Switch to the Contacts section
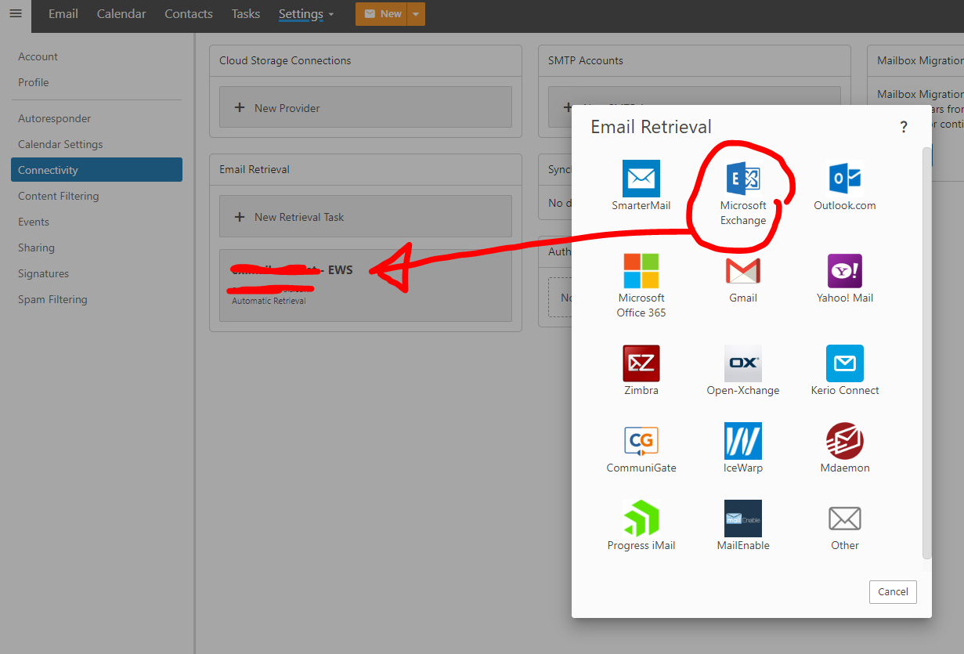964x654 pixels. click(x=189, y=14)
